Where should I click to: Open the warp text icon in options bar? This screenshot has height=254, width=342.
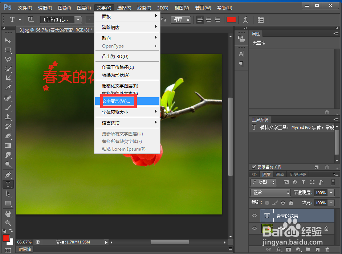click(245, 20)
